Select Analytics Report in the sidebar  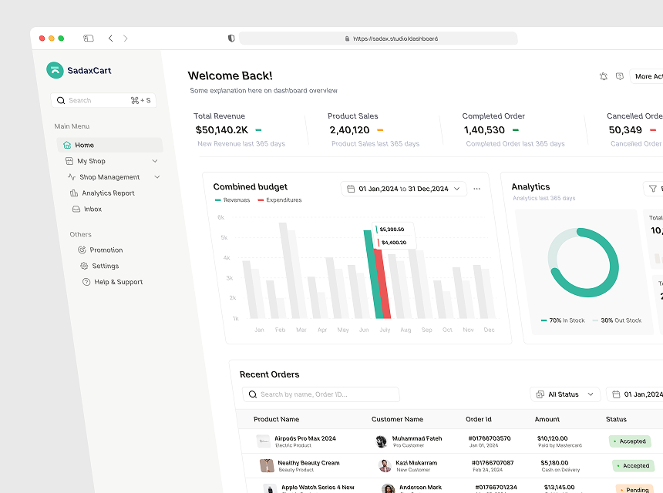(108, 193)
